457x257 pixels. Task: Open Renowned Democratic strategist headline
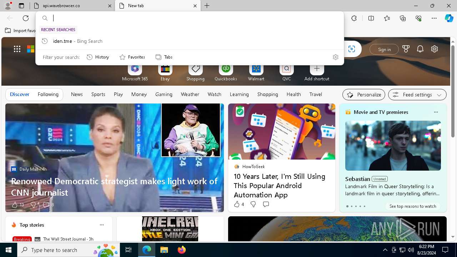click(x=114, y=187)
